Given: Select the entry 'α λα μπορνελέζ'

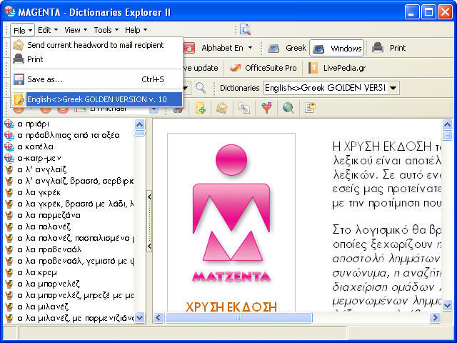Looking at the screenshot, I should tap(49, 284).
